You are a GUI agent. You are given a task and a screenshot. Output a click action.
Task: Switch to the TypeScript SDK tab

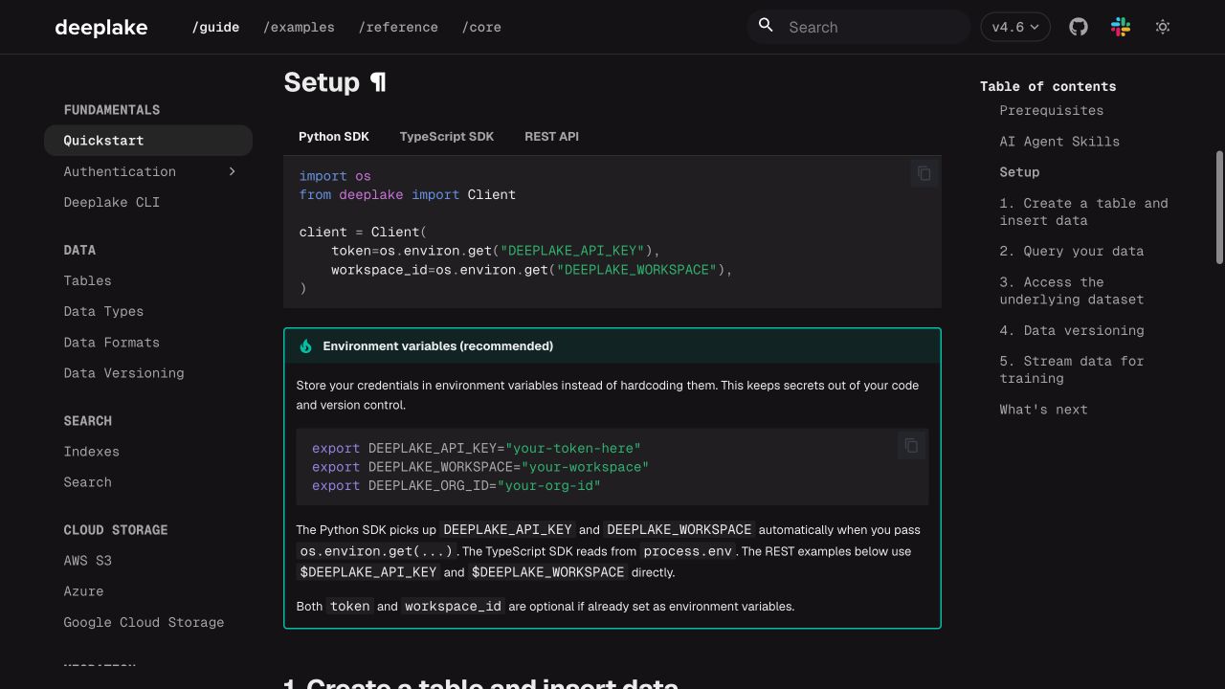[x=446, y=136]
